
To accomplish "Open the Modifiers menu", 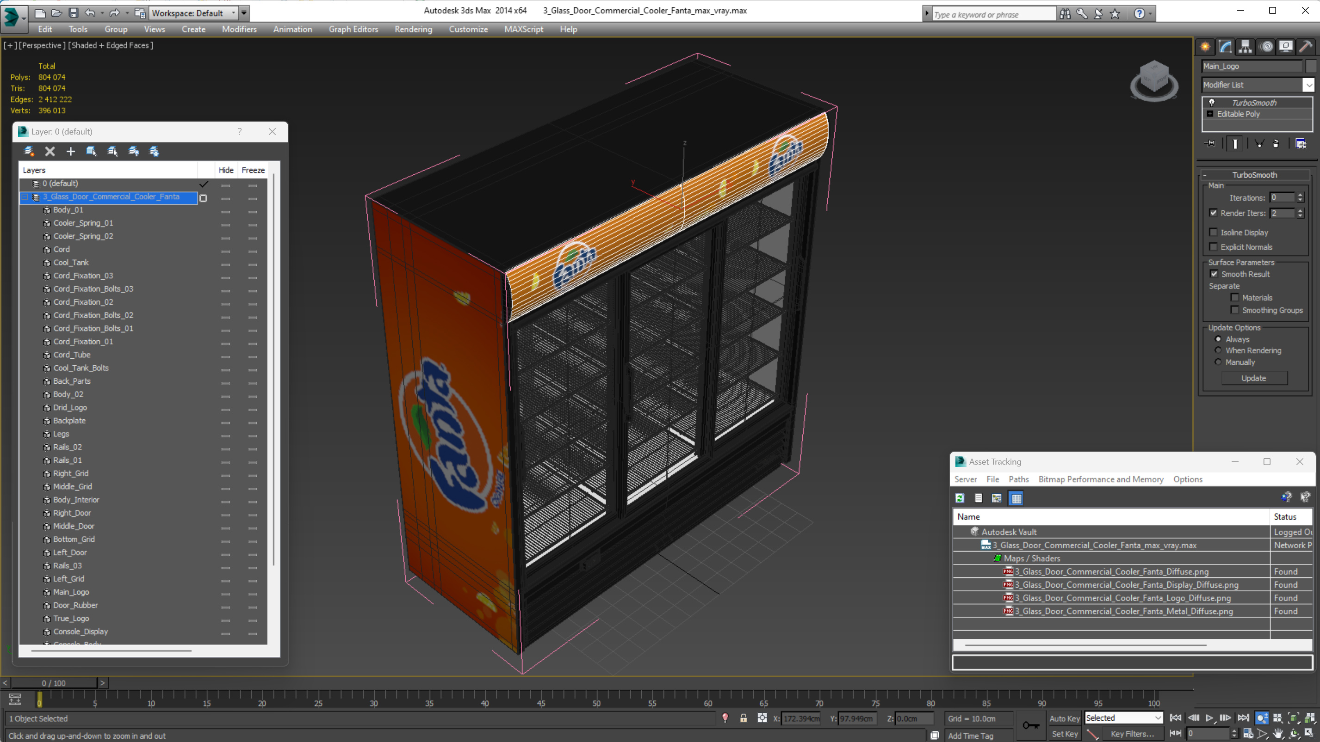I will [239, 29].
